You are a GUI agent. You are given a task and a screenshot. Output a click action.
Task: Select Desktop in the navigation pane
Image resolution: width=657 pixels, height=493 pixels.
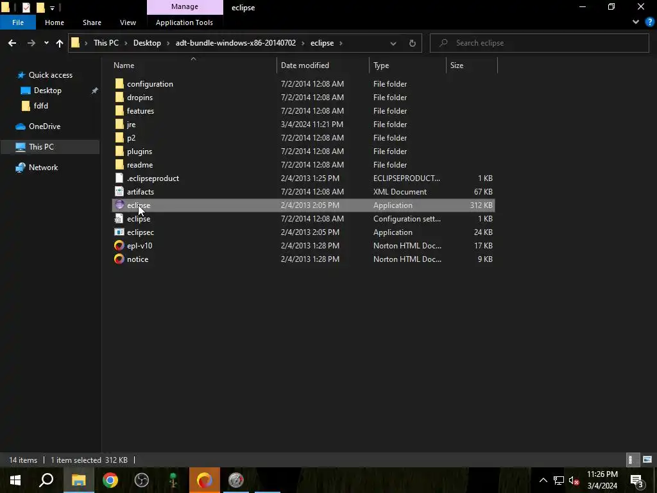pyautogui.click(x=47, y=91)
